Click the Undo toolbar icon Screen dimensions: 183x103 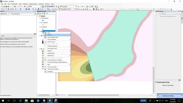tap(20, 6)
